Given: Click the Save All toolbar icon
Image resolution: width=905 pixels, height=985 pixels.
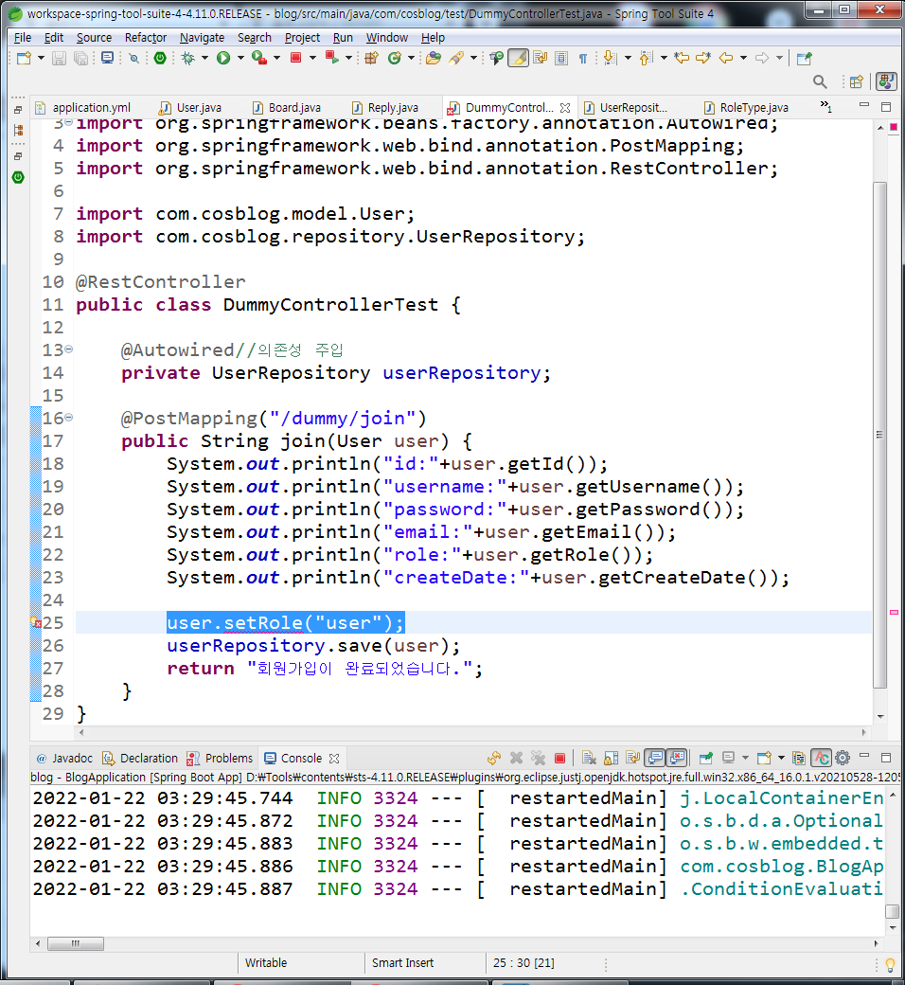Looking at the screenshot, I should [x=81, y=59].
